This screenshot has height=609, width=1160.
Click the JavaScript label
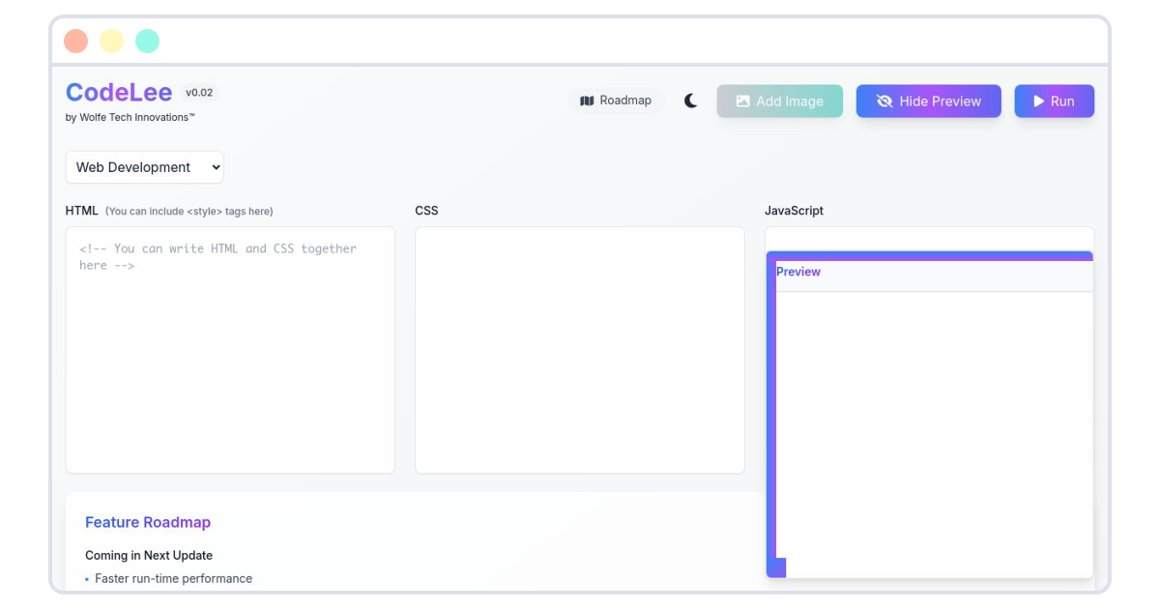(794, 211)
